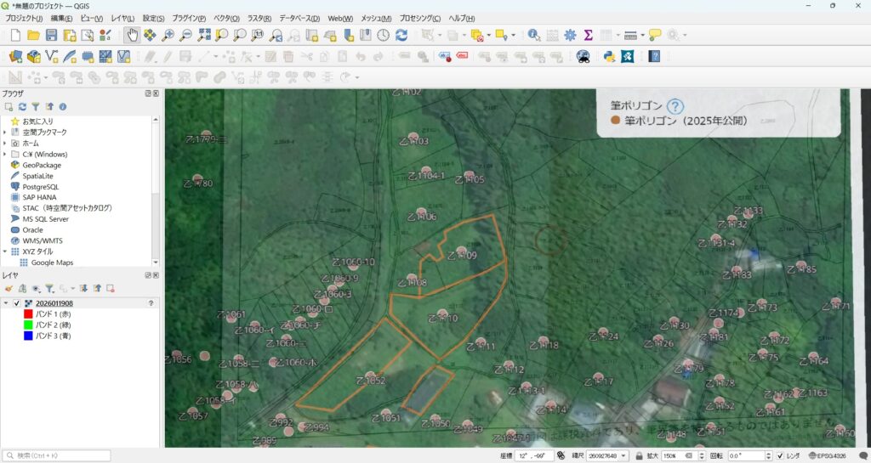Screen dimensions: 871x463
Task: Refresh the map canvas
Action: [401, 35]
